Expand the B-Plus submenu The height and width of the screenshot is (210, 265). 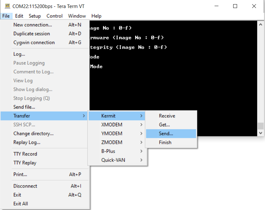[108, 151]
